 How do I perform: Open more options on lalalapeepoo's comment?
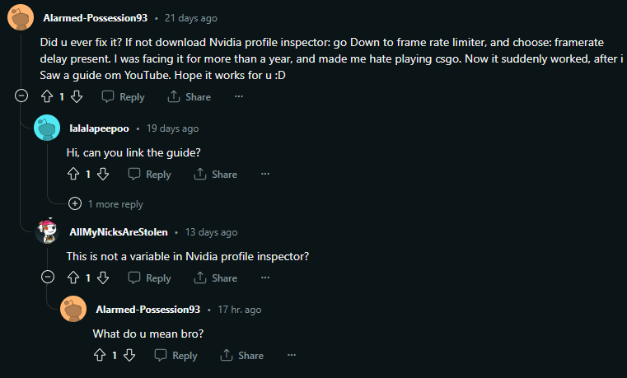click(x=265, y=174)
